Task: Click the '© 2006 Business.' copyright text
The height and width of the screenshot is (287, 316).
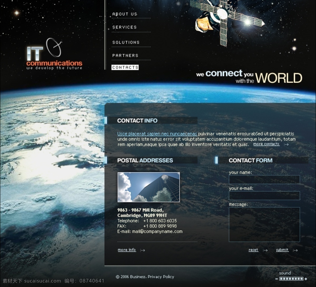Action: (x=131, y=277)
